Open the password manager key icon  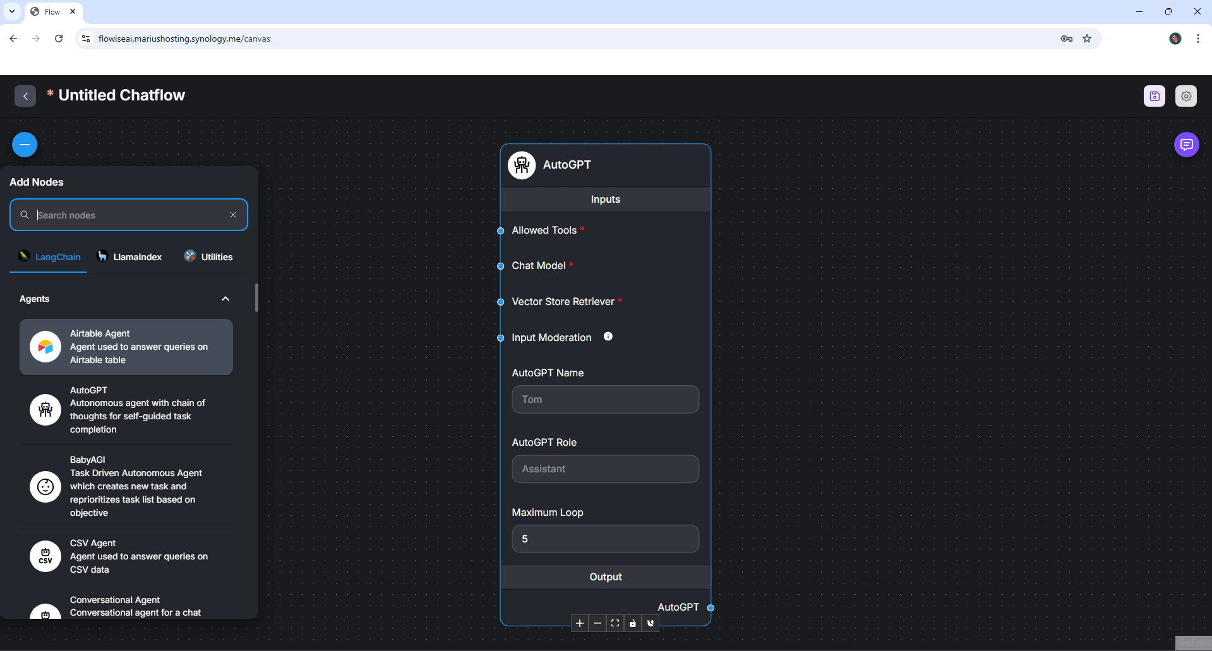[x=1067, y=39]
